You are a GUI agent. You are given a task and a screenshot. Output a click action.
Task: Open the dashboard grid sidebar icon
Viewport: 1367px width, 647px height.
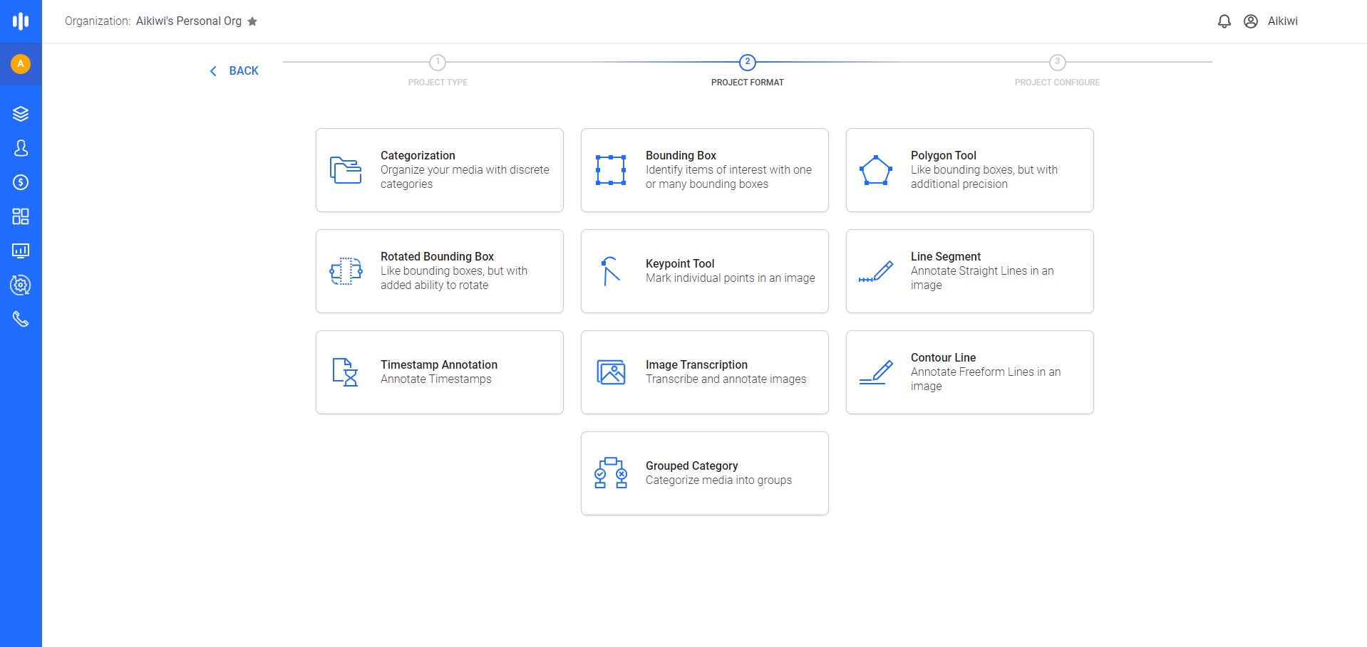(x=21, y=216)
